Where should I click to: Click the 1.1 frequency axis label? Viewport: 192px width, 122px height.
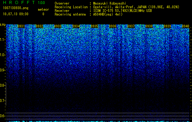pyautogui.click(x=3, y=40)
